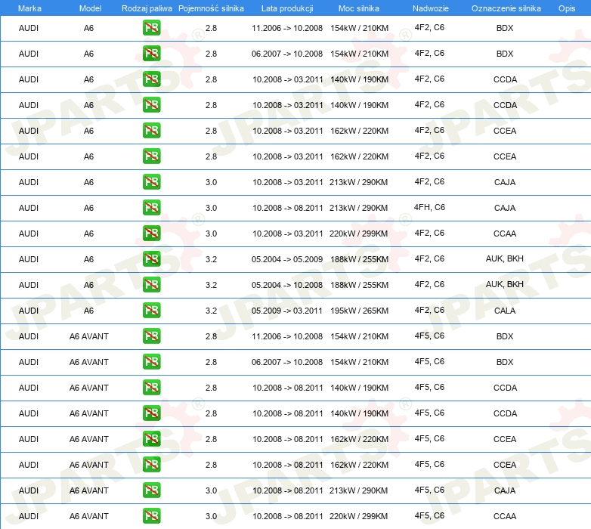Select 4F5, C6 in the A6 AVANT CAJA row

point(429,490)
